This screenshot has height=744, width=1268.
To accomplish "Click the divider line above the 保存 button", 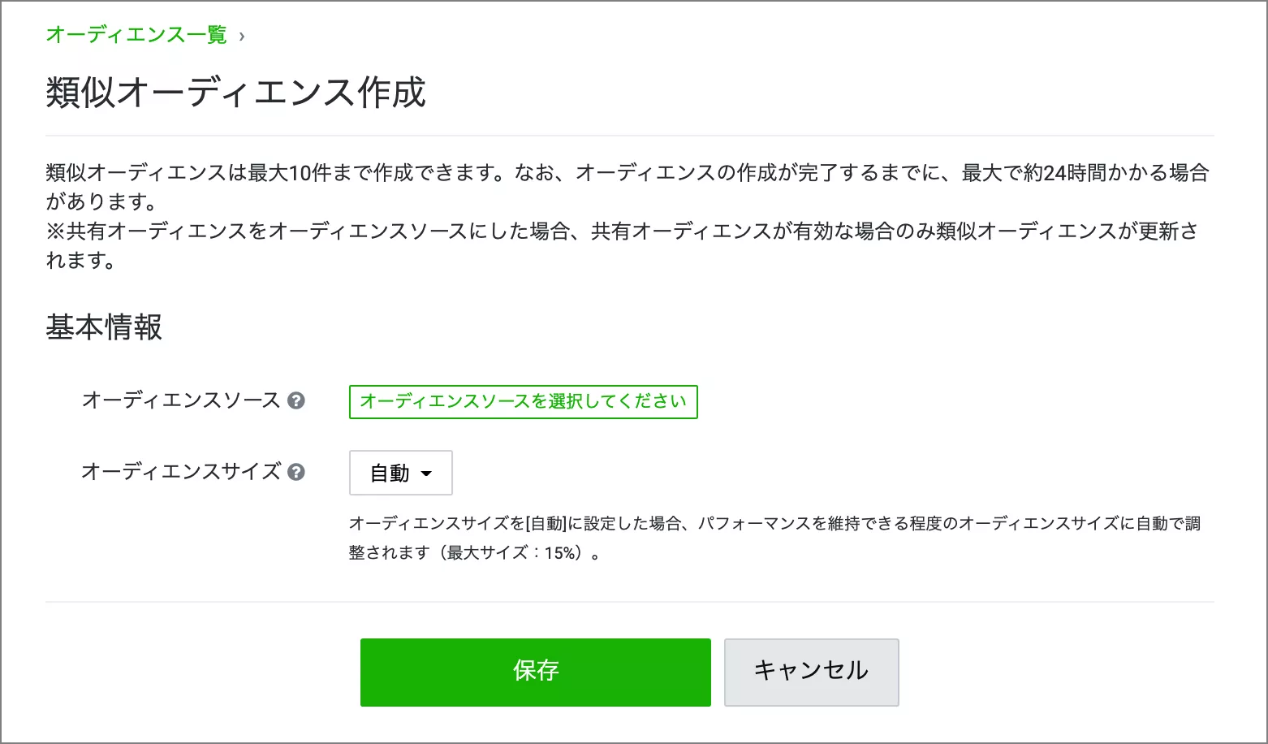I will pos(629,602).
